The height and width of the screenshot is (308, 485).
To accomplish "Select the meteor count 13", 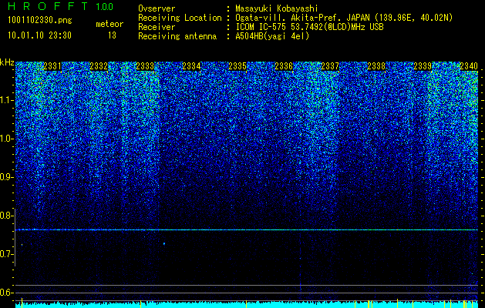I will point(112,35).
